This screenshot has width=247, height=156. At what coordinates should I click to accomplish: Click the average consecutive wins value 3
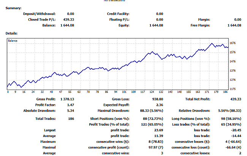point(162,153)
